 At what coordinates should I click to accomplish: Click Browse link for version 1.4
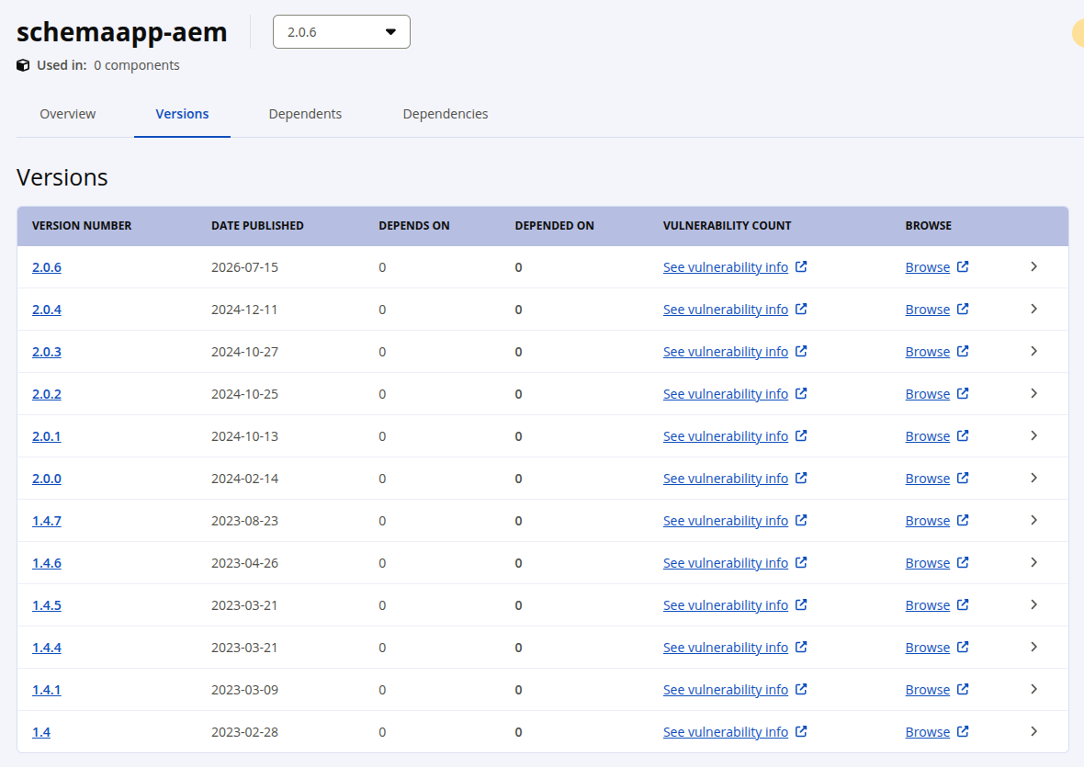click(x=927, y=732)
